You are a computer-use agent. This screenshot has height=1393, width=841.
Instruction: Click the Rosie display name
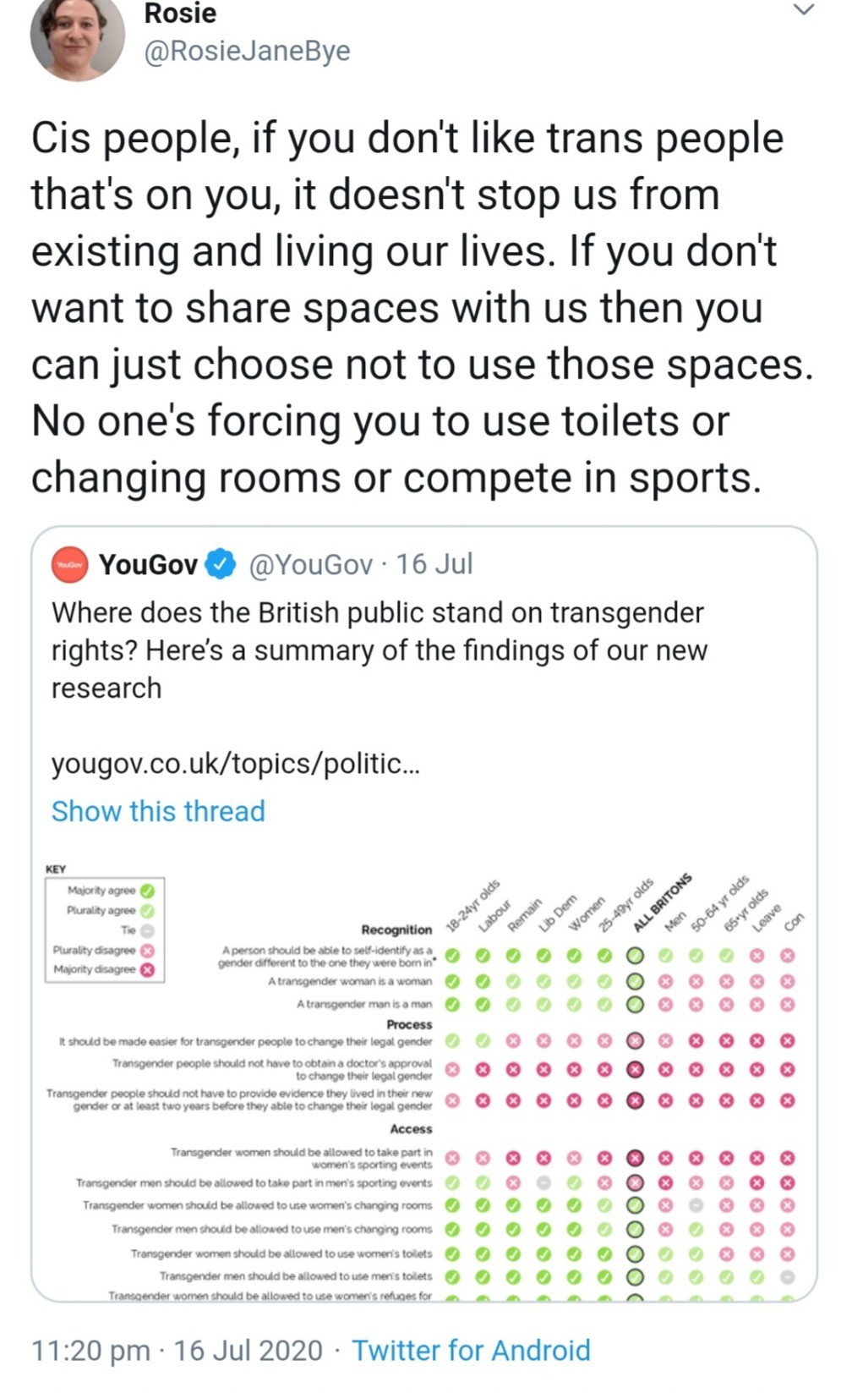(x=180, y=14)
